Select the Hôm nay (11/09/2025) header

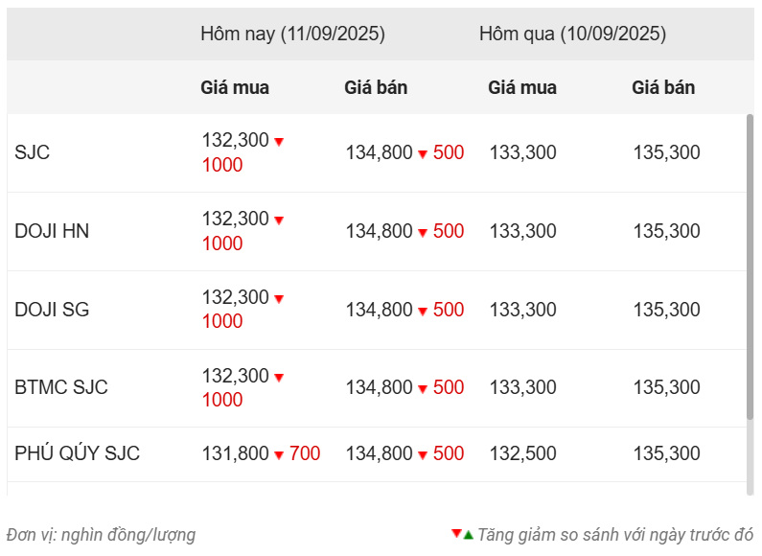[292, 34]
